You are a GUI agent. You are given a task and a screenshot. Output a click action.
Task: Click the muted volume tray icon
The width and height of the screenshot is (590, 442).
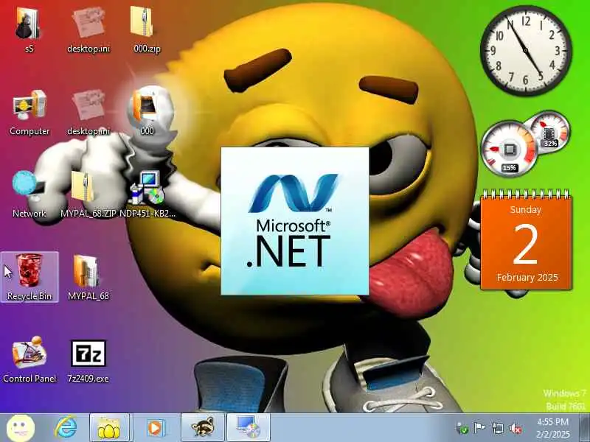point(516,428)
